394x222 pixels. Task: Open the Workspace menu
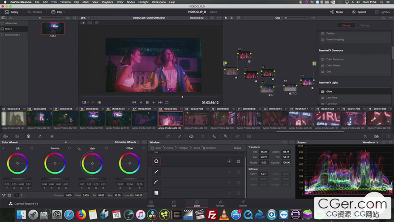point(158,2)
